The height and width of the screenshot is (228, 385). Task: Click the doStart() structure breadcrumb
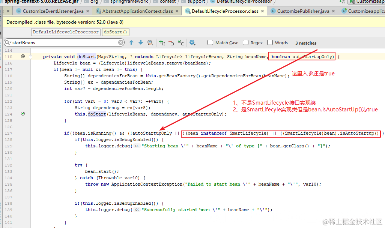point(116,32)
